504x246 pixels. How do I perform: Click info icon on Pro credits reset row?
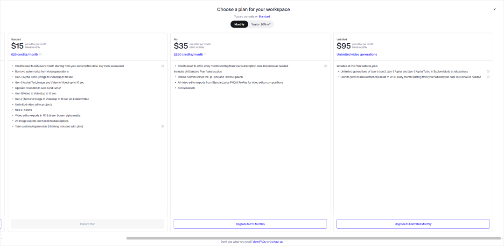coord(325,66)
